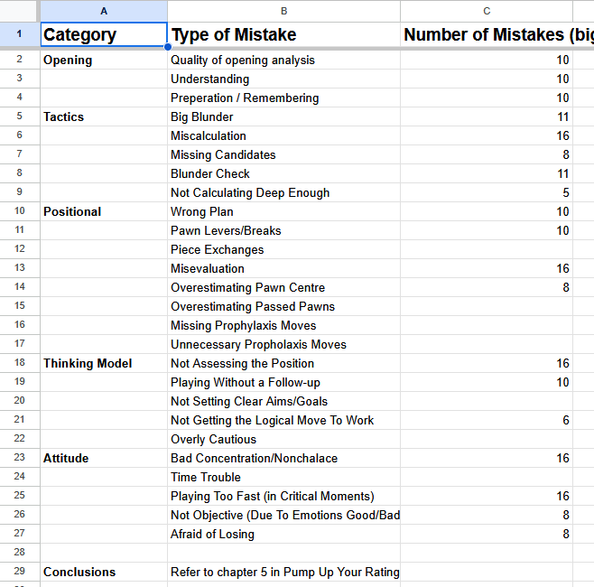Click the Big Blunder cell
The height and width of the screenshot is (587, 594).
283,116
